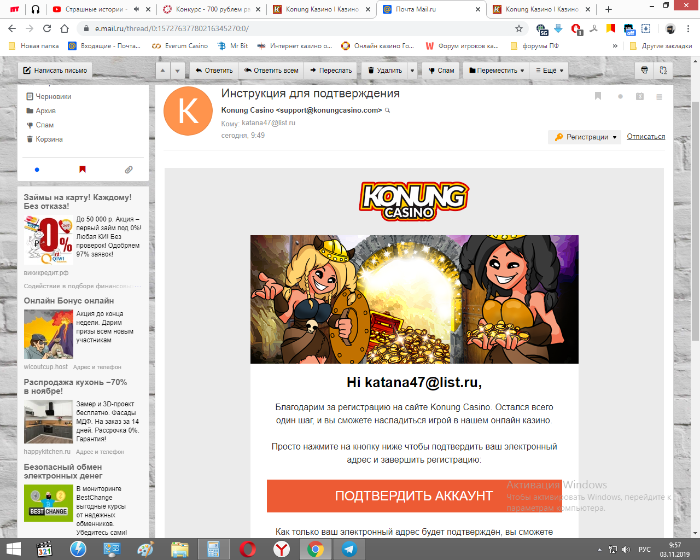Screen dimensions: 700x560
Task: Open the Регистрации category dropdown
Action: pyautogui.click(x=585, y=137)
